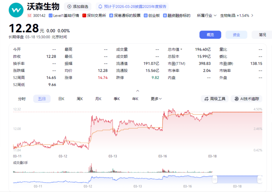Click the 沃森生物 company logo icon
Screen dimensions: 272x192
16,10
